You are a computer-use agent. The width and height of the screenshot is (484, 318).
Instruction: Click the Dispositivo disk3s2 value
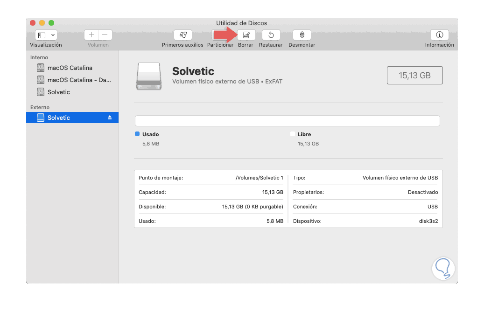pos(428,221)
